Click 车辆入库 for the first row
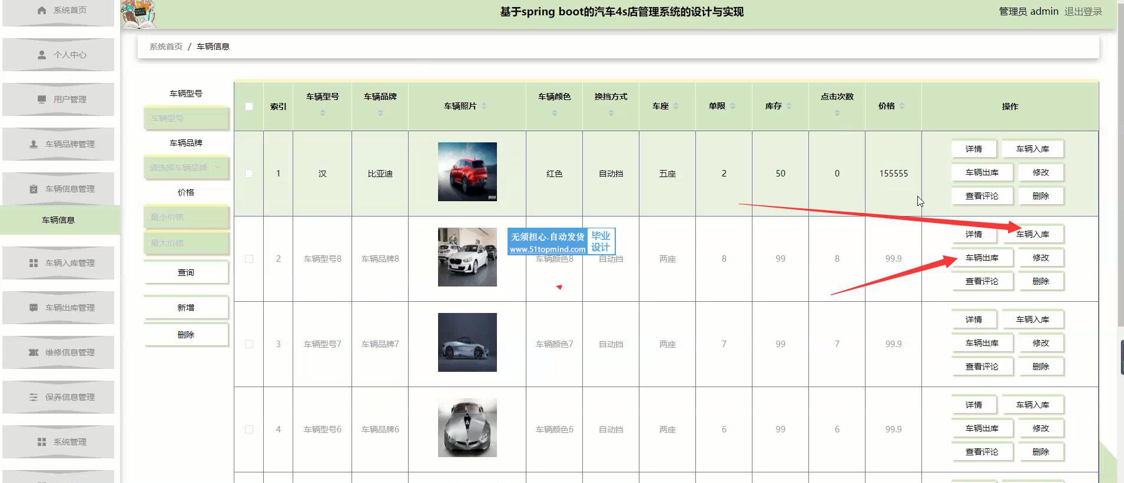The image size is (1124, 483). click(x=1032, y=149)
